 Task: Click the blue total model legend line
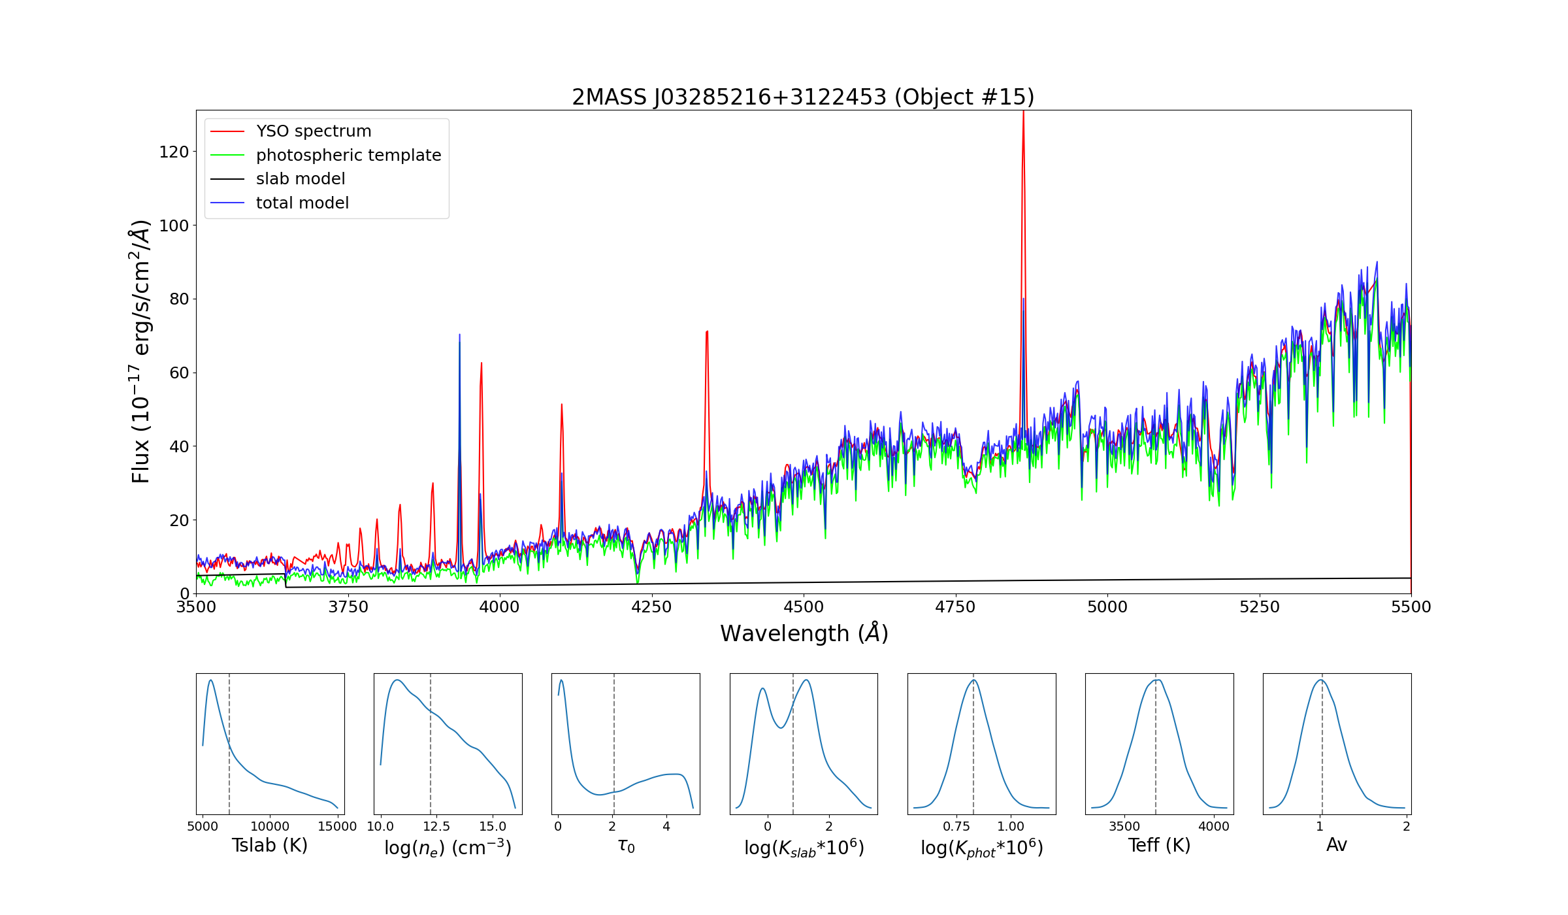[x=227, y=203]
